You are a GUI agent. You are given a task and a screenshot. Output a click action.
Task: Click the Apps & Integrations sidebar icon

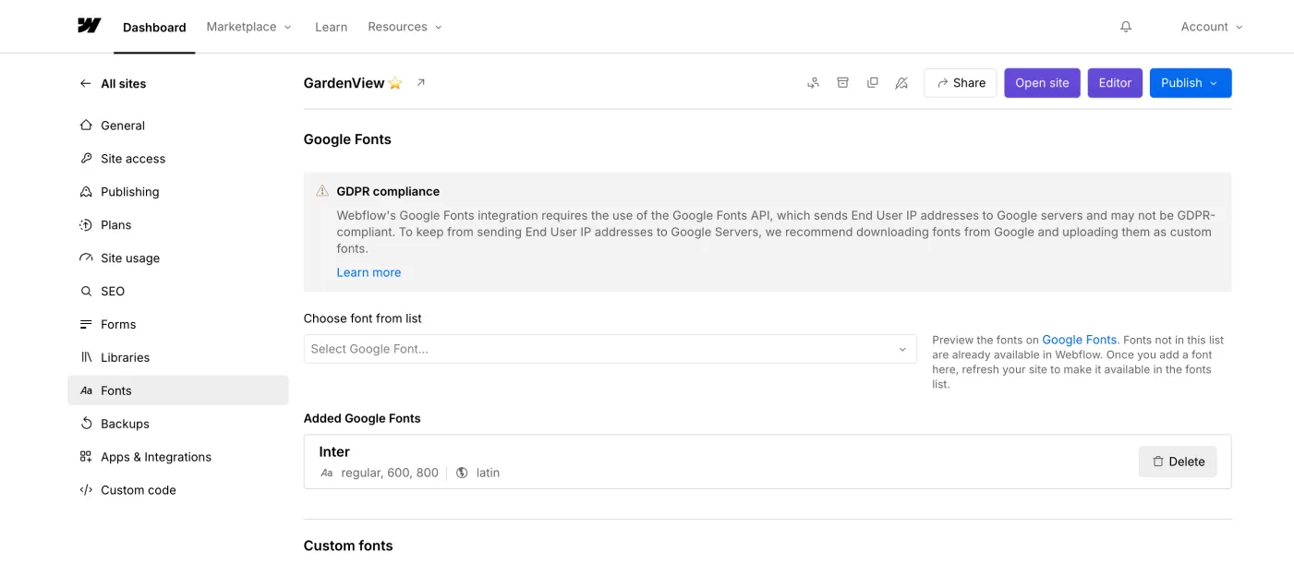tap(84, 456)
